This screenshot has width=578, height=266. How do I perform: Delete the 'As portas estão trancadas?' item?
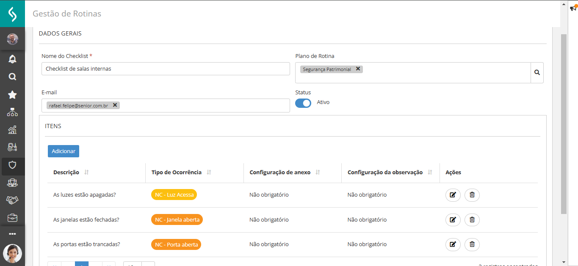click(472, 244)
